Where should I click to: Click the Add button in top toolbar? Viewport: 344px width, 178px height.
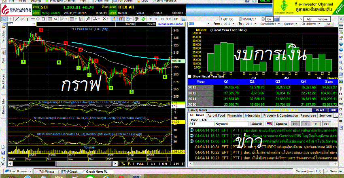pyautogui.click(x=309, y=19)
